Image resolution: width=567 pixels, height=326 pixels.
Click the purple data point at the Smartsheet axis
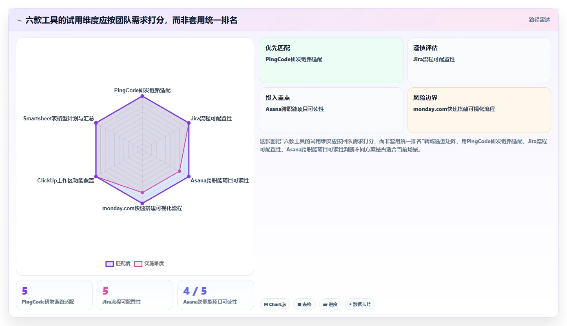tap(96, 123)
